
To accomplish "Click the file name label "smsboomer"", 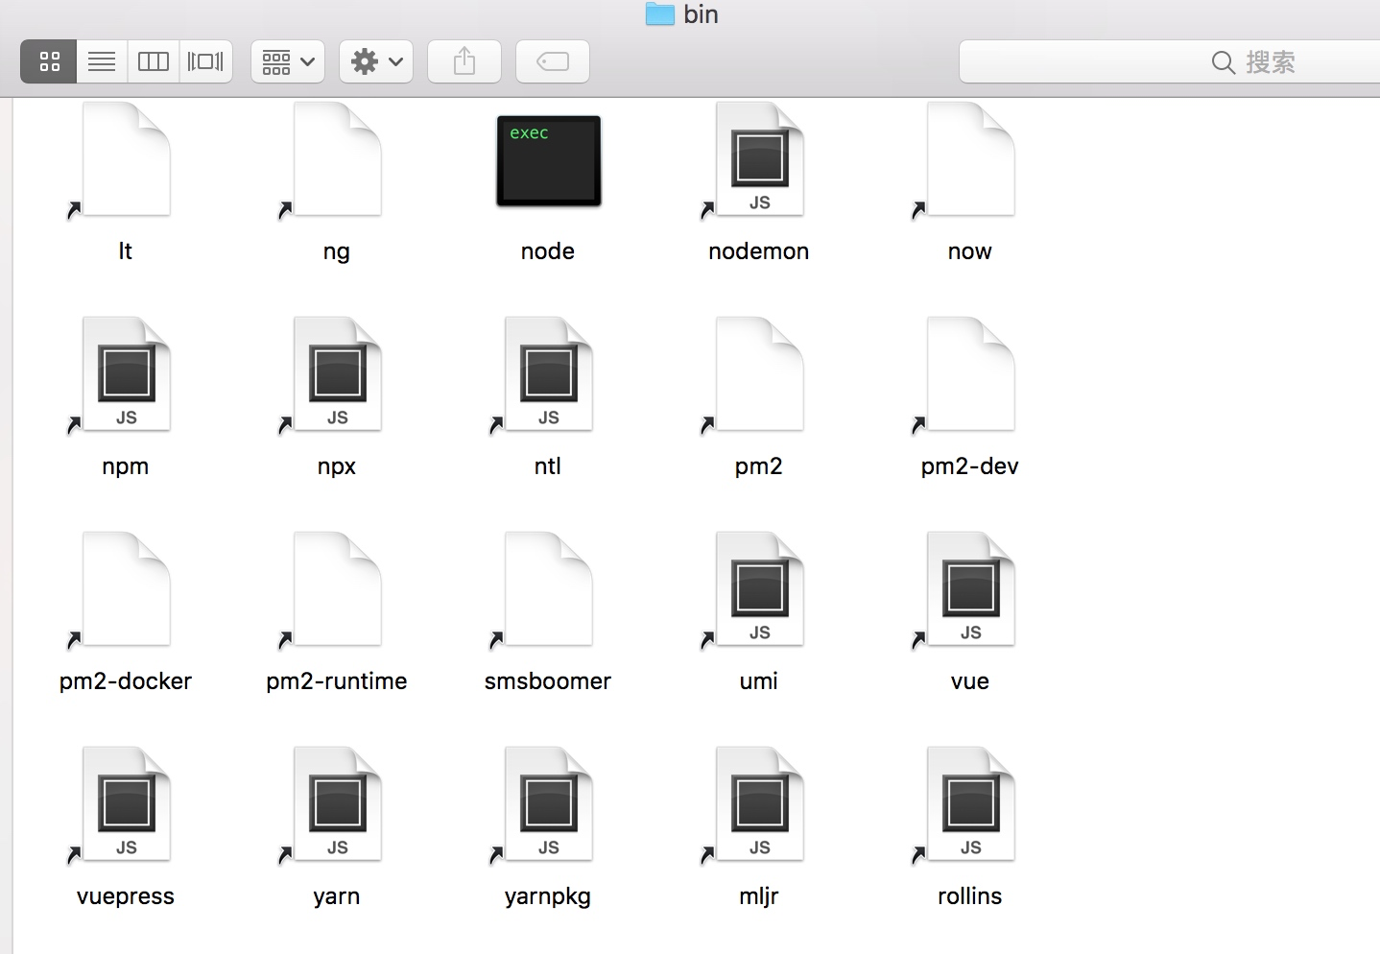I will coord(548,681).
